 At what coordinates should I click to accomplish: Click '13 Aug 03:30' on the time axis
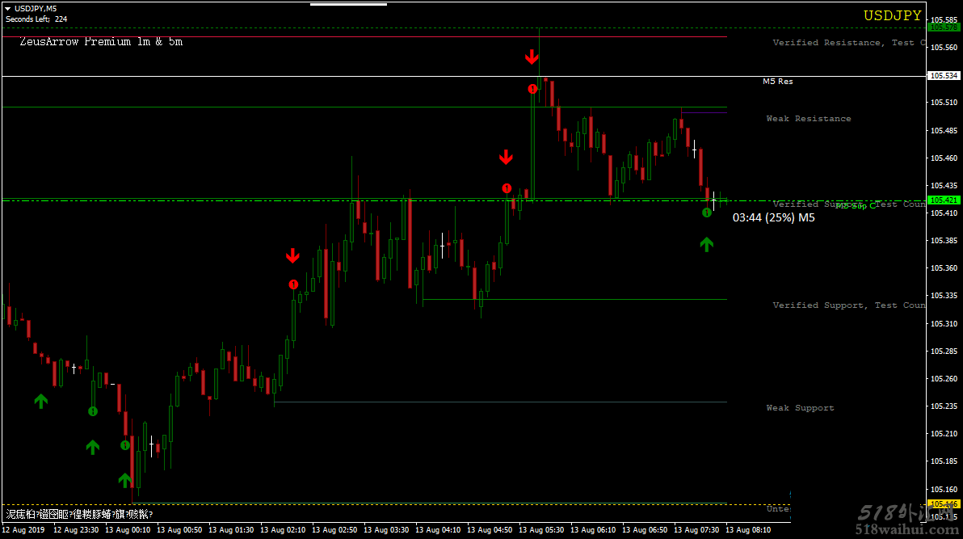tap(386, 530)
